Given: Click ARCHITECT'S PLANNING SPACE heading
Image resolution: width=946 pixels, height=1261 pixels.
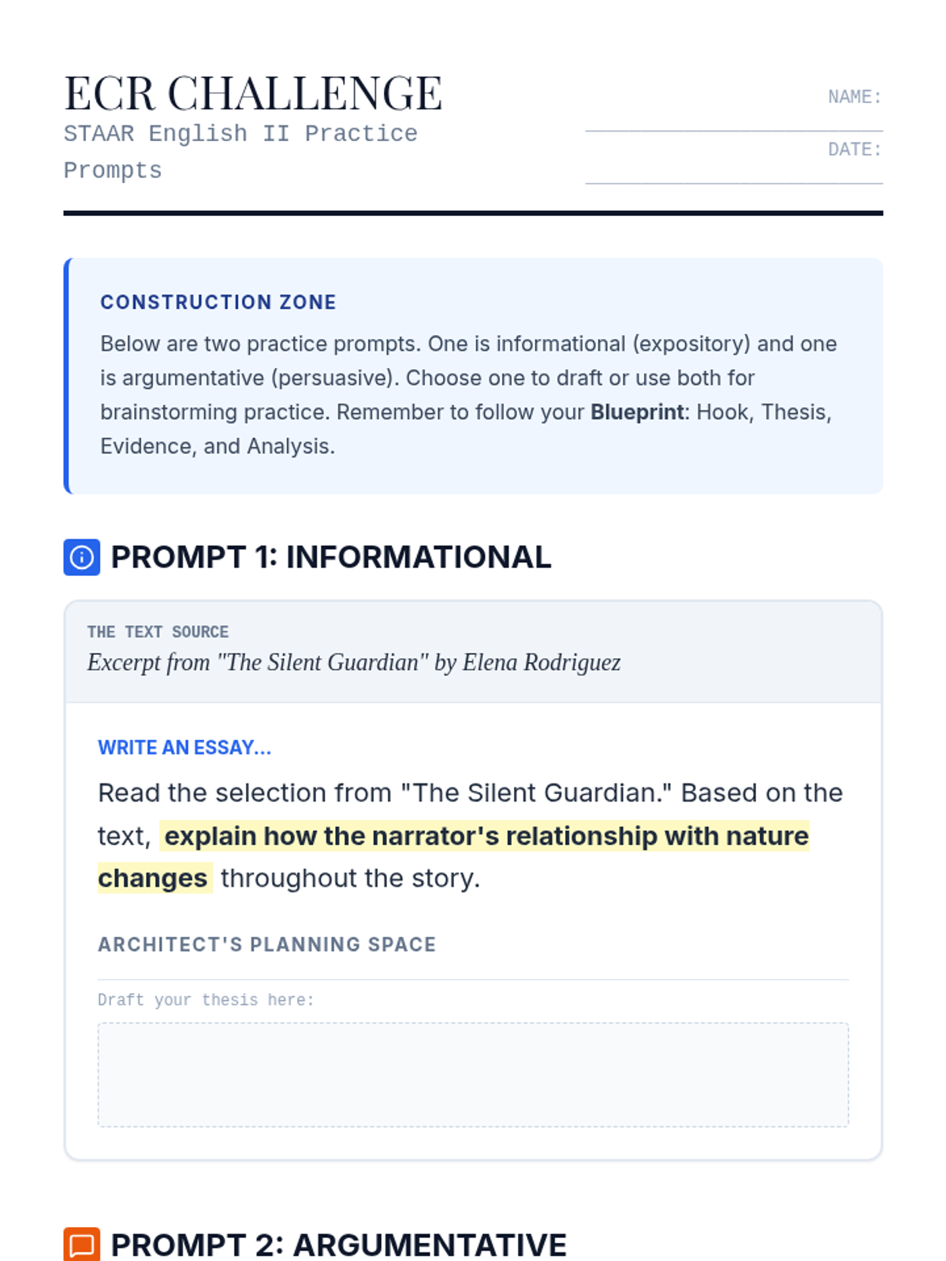Looking at the screenshot, I should (x=266, y=944).
